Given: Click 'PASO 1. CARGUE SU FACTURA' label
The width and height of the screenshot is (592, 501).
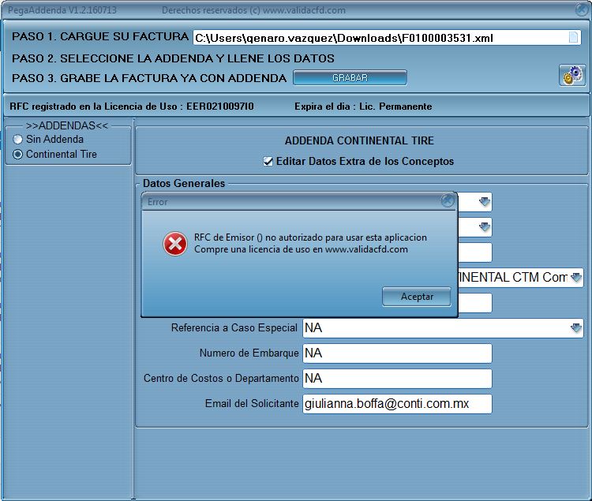Looking at the screenshot, I should tap(100, 36).
